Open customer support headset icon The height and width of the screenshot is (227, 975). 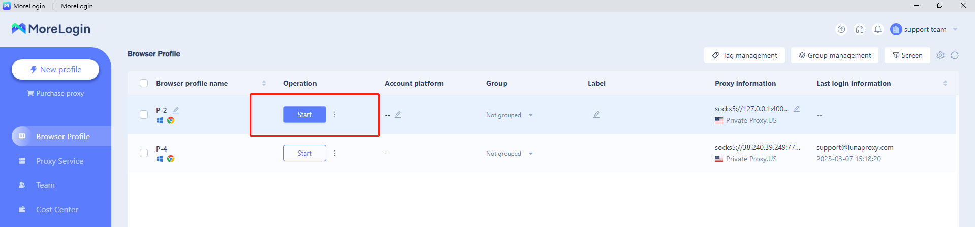(860, 29)
